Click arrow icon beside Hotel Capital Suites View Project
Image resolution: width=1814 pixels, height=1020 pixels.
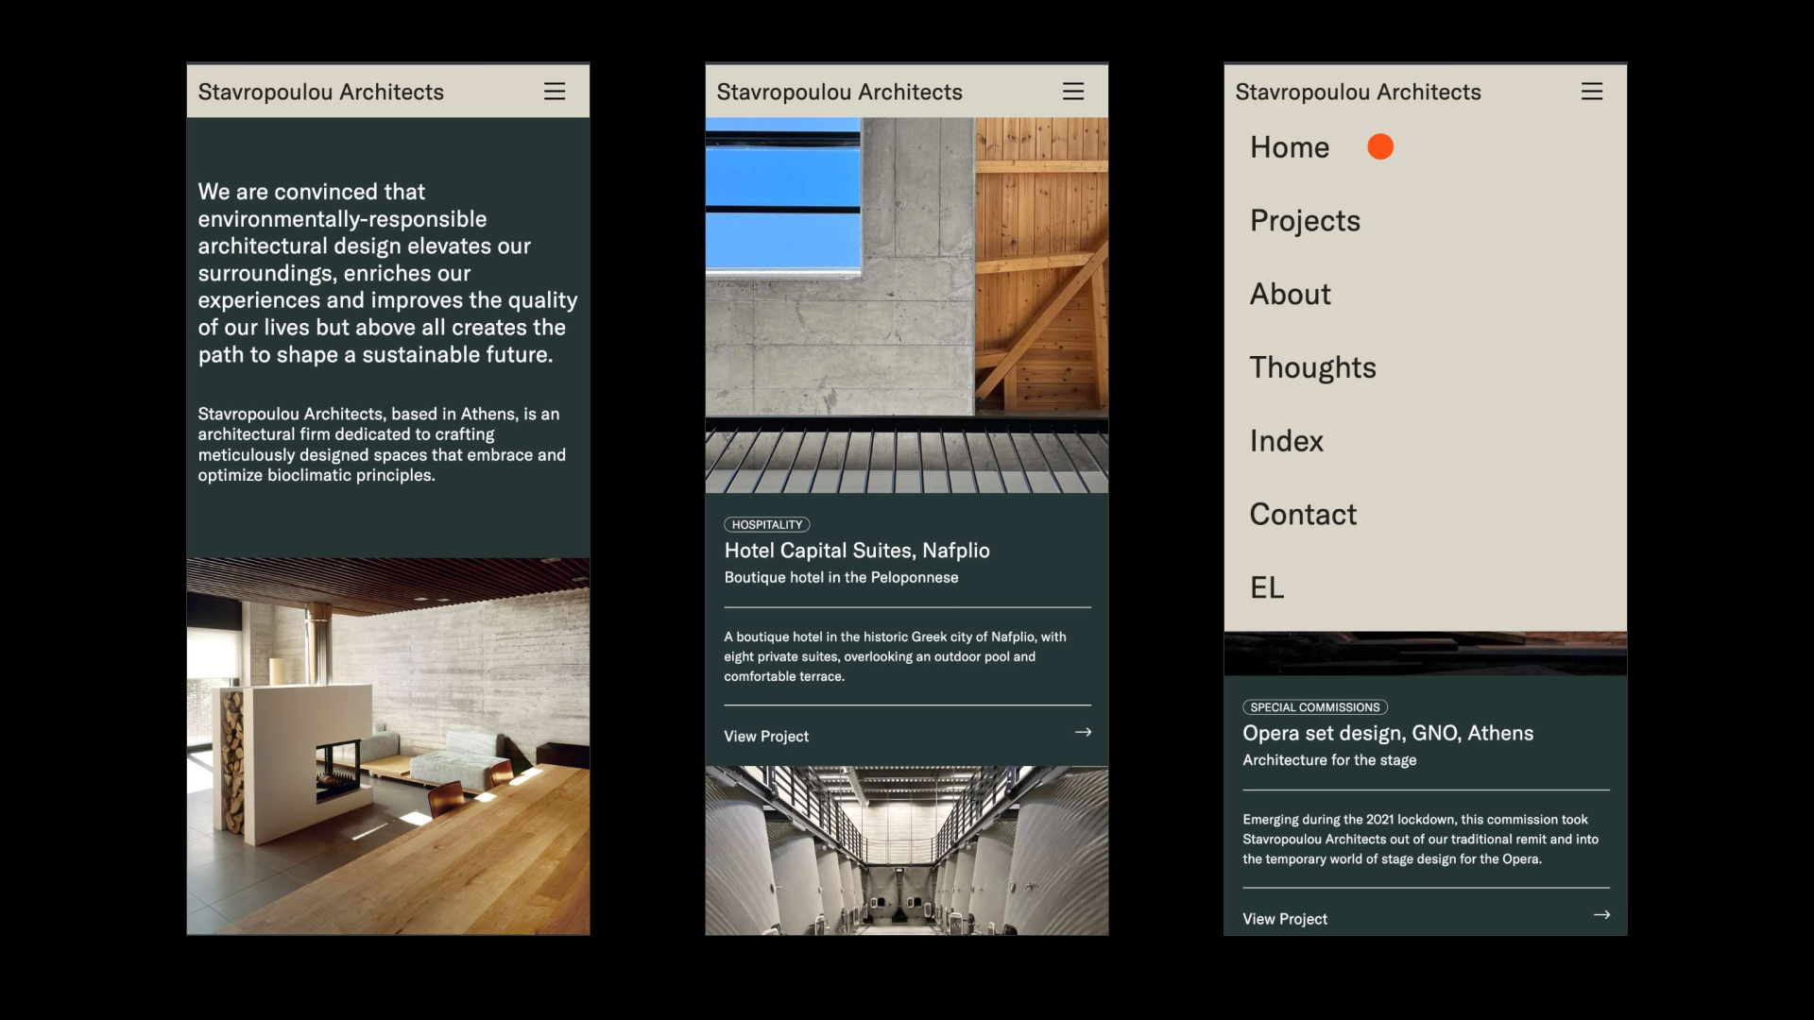(1083, 732)
